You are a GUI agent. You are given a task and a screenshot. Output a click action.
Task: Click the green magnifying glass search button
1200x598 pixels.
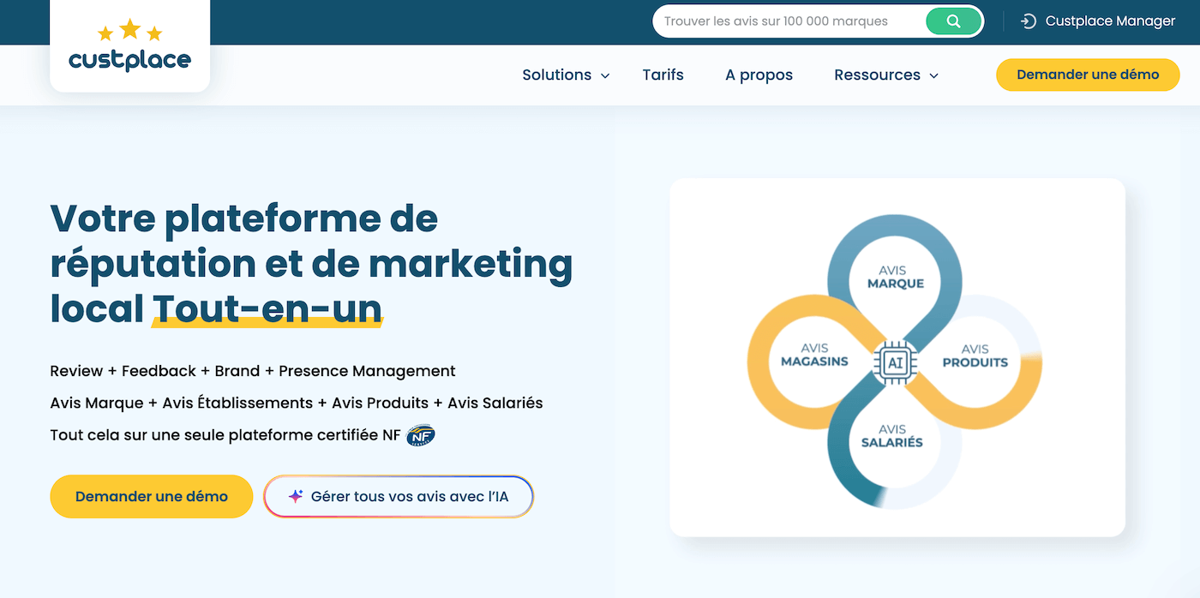(x=953, y=21)
